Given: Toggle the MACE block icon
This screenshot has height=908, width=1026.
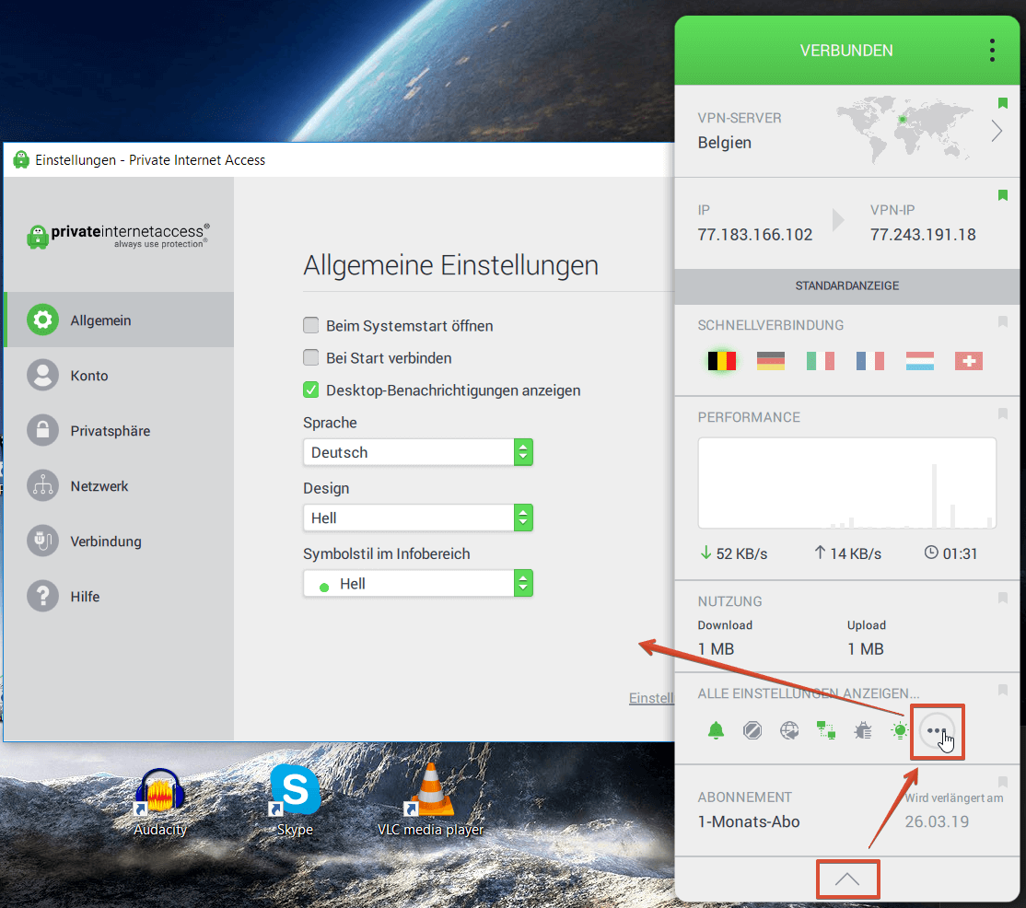Looking at the screenshot, I should pos(752,730).
